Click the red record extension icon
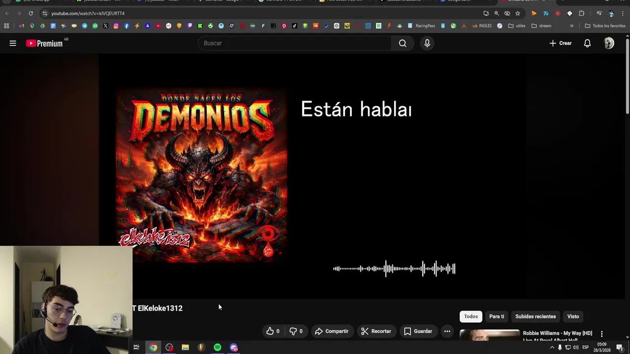This screenshot has width=630, height=354. click(x=558, y=13)
